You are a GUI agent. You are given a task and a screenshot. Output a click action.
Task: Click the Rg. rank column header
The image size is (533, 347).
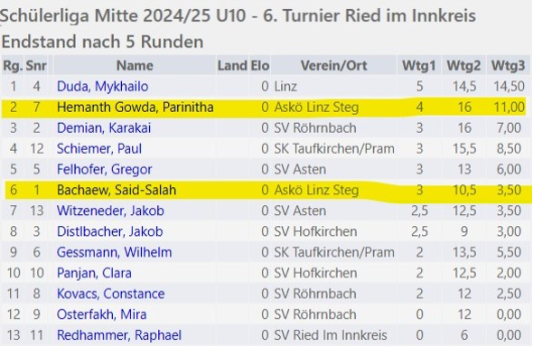point(13,66)
